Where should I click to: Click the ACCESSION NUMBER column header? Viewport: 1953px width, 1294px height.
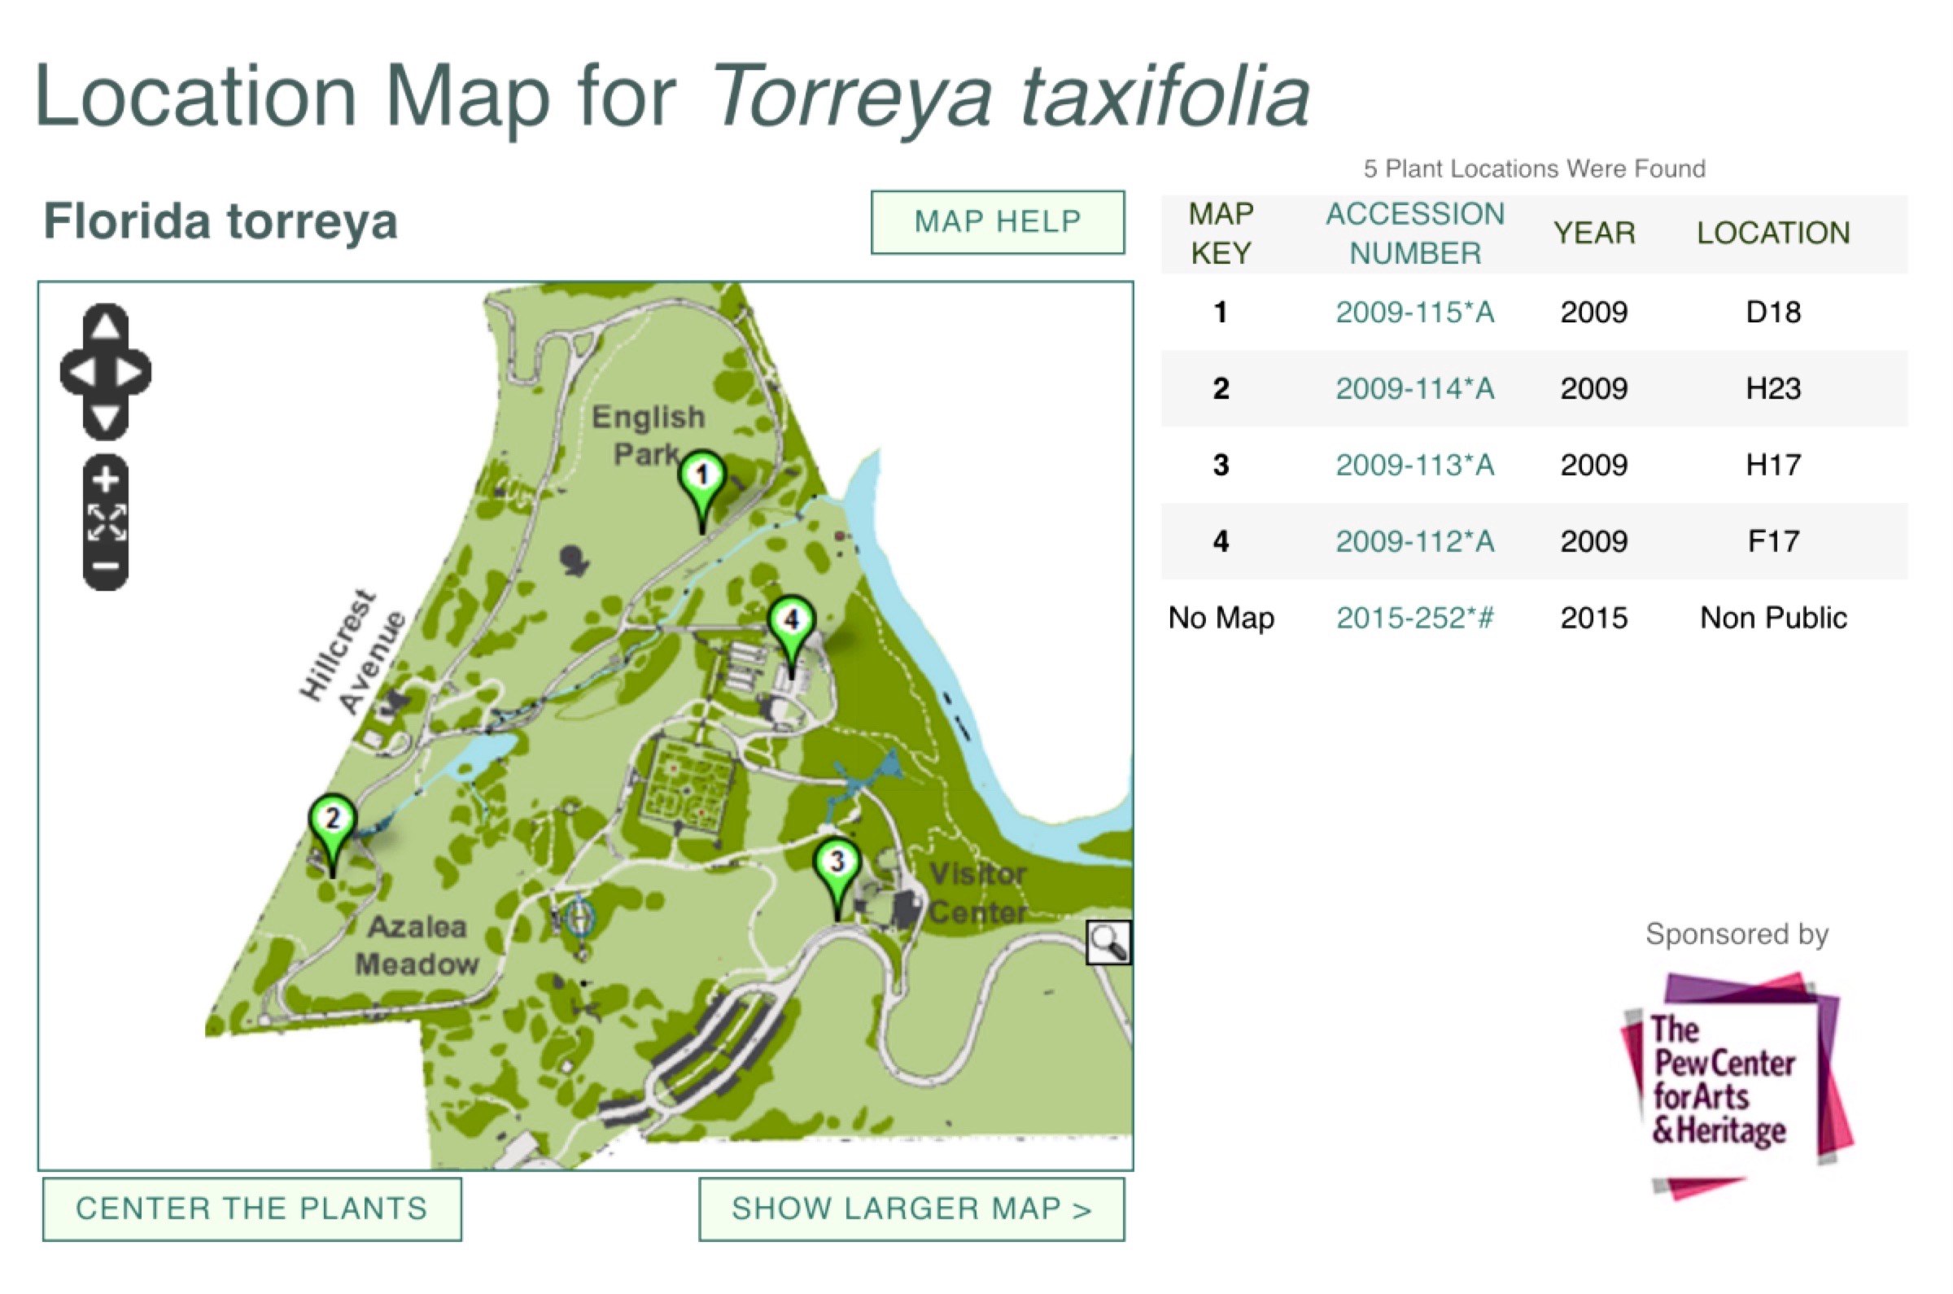(1414, 234)
